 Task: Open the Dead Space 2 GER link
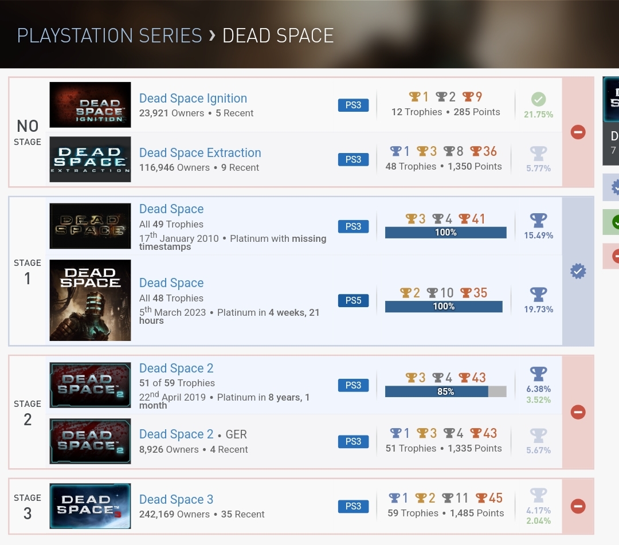click(x=177, y=434)
